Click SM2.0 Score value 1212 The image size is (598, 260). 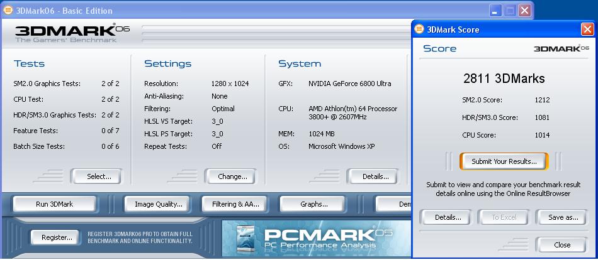(542, 100)
